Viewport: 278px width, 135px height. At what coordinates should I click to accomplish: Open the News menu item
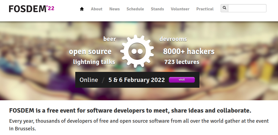[x=115, y=9]
